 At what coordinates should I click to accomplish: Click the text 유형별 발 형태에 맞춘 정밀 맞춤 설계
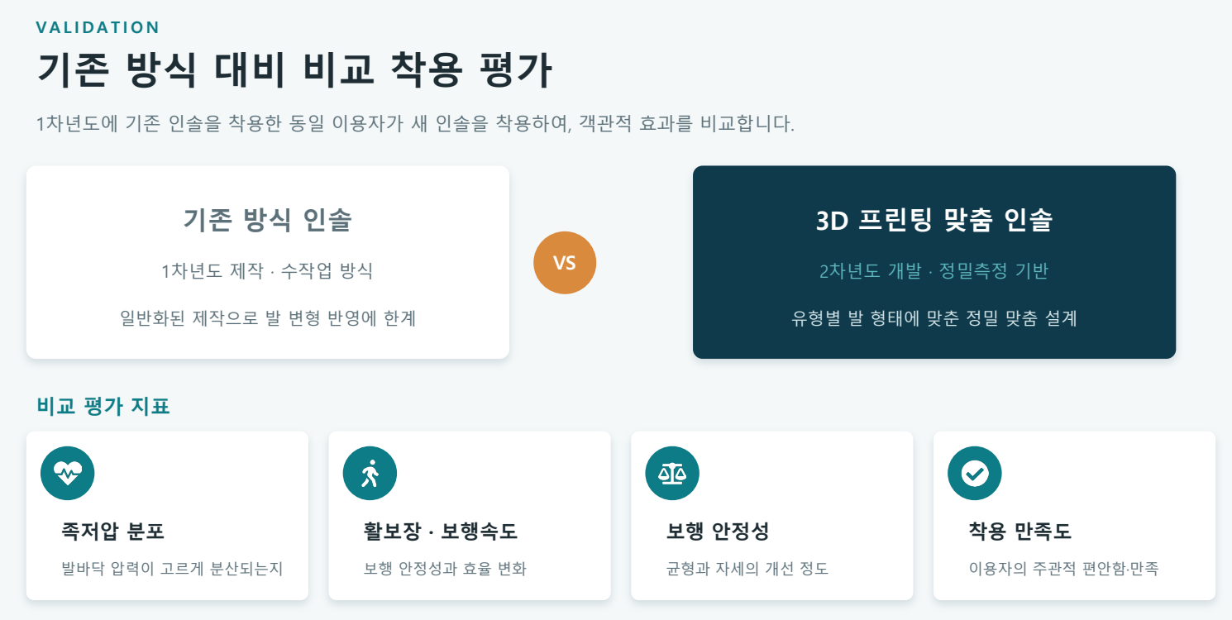coord(934,318)
